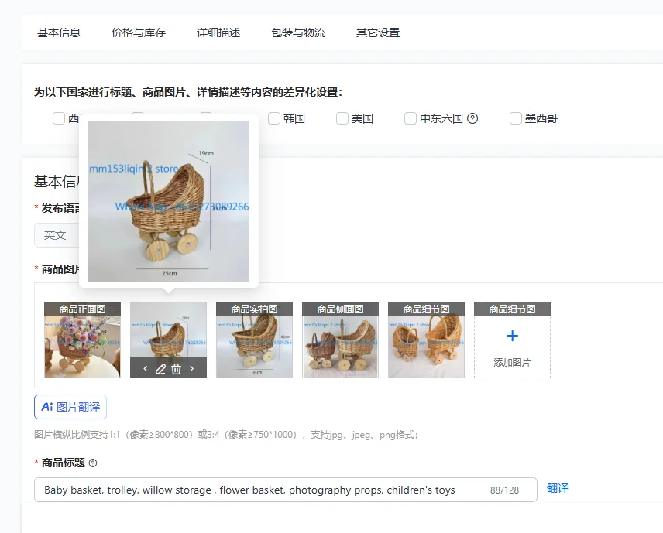This screenshot has height=533, width=663.
Task: Move the hovered image right with the arrow
Action: coord(192,369)
